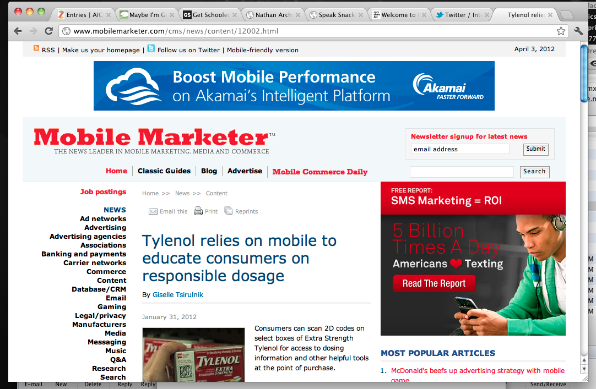
Task: Click the orange RSS feed icon
Action: tap(36, 48)
